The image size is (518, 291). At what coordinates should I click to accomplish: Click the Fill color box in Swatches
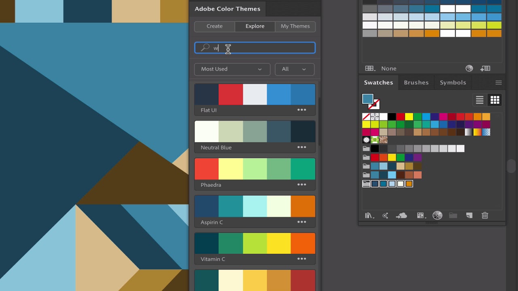pyautogui.click(x=367, y=99)
